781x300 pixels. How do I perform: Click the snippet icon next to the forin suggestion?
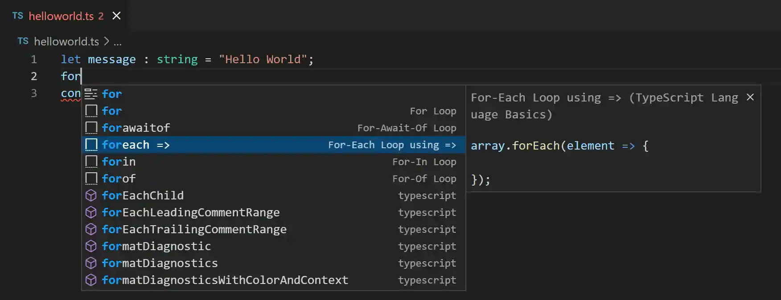tap(91, 162)
